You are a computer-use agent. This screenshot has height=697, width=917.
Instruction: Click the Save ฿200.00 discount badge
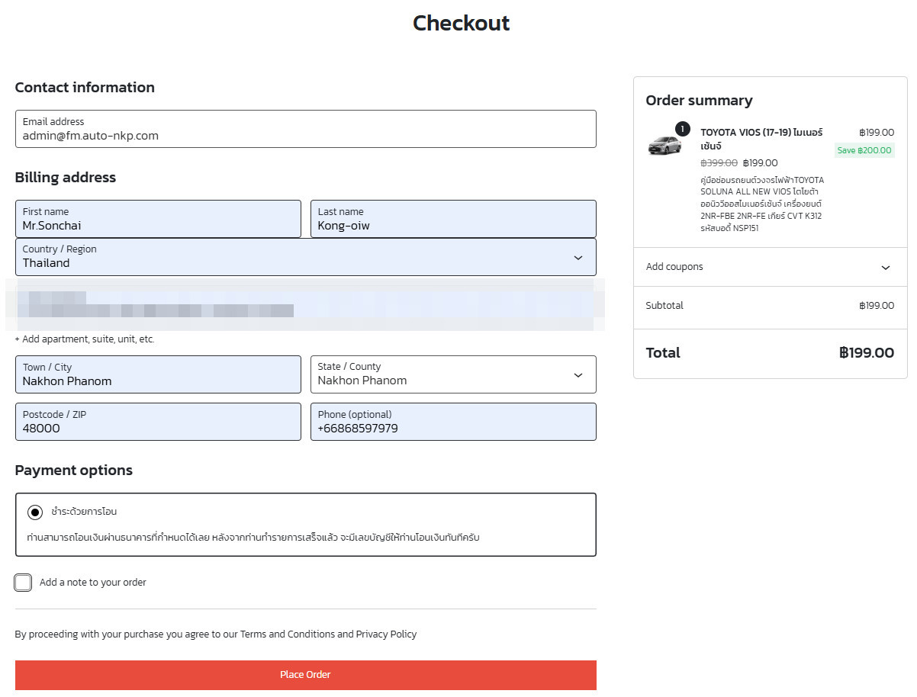[x=864, y=150]
